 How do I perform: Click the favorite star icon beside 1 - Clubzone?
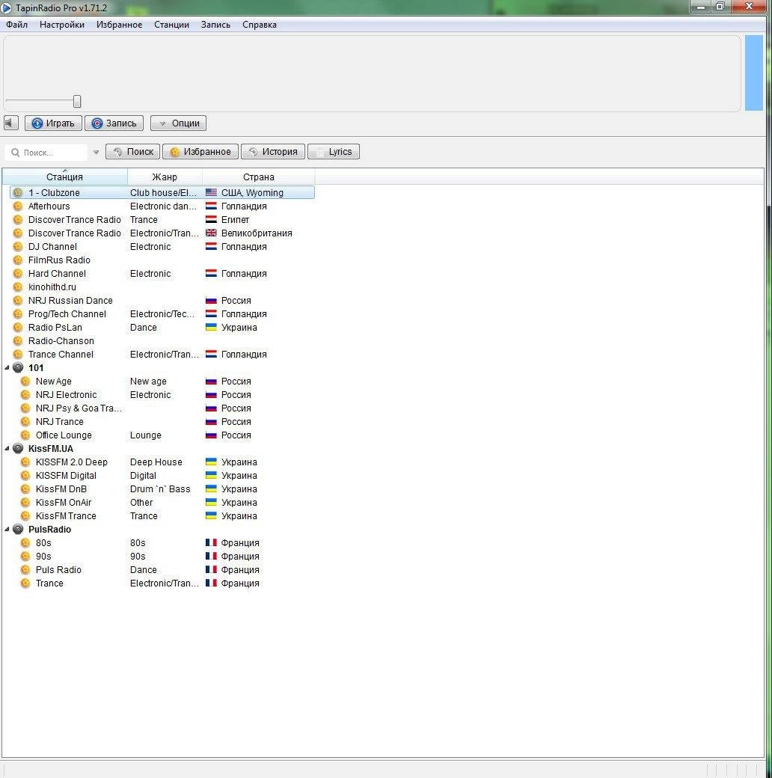18,192
